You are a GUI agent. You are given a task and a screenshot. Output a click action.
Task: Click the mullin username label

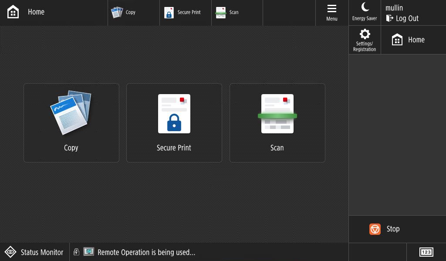click(x=394, y=8)
